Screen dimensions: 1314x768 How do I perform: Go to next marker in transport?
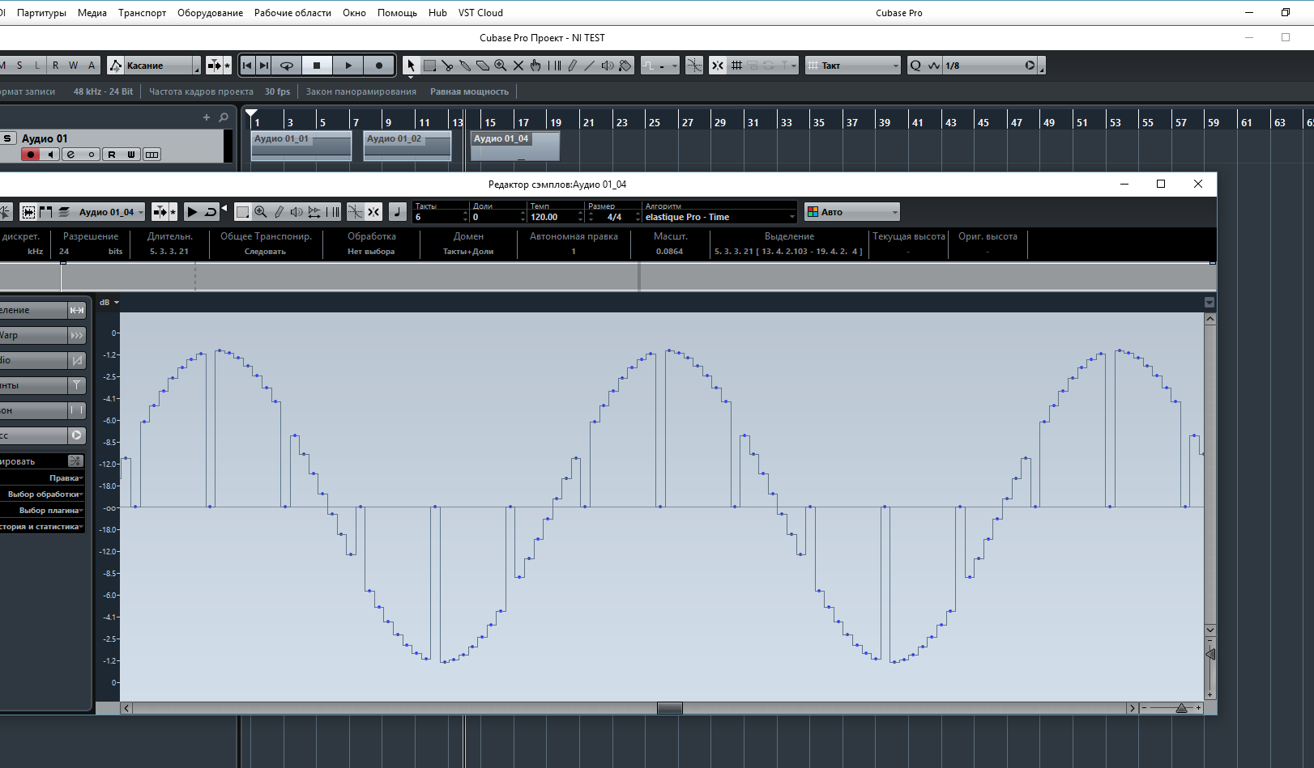tap(264, 66)
